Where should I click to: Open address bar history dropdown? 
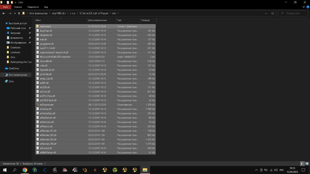click(266, 13)
